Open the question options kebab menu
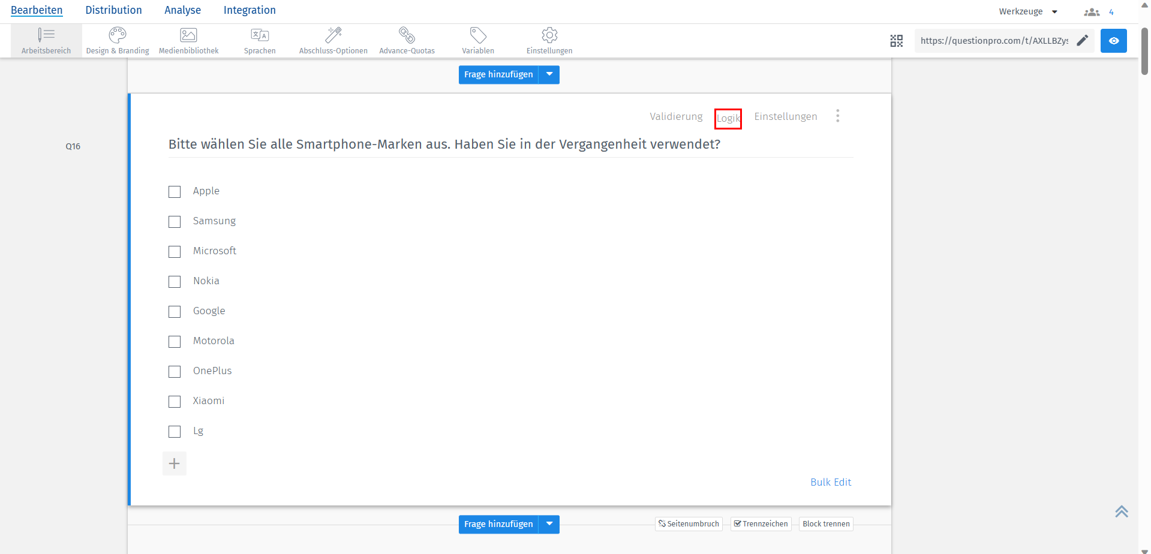Image resolution: width=1151 pixels, height=554 pixels. click(x=838, y=116)
